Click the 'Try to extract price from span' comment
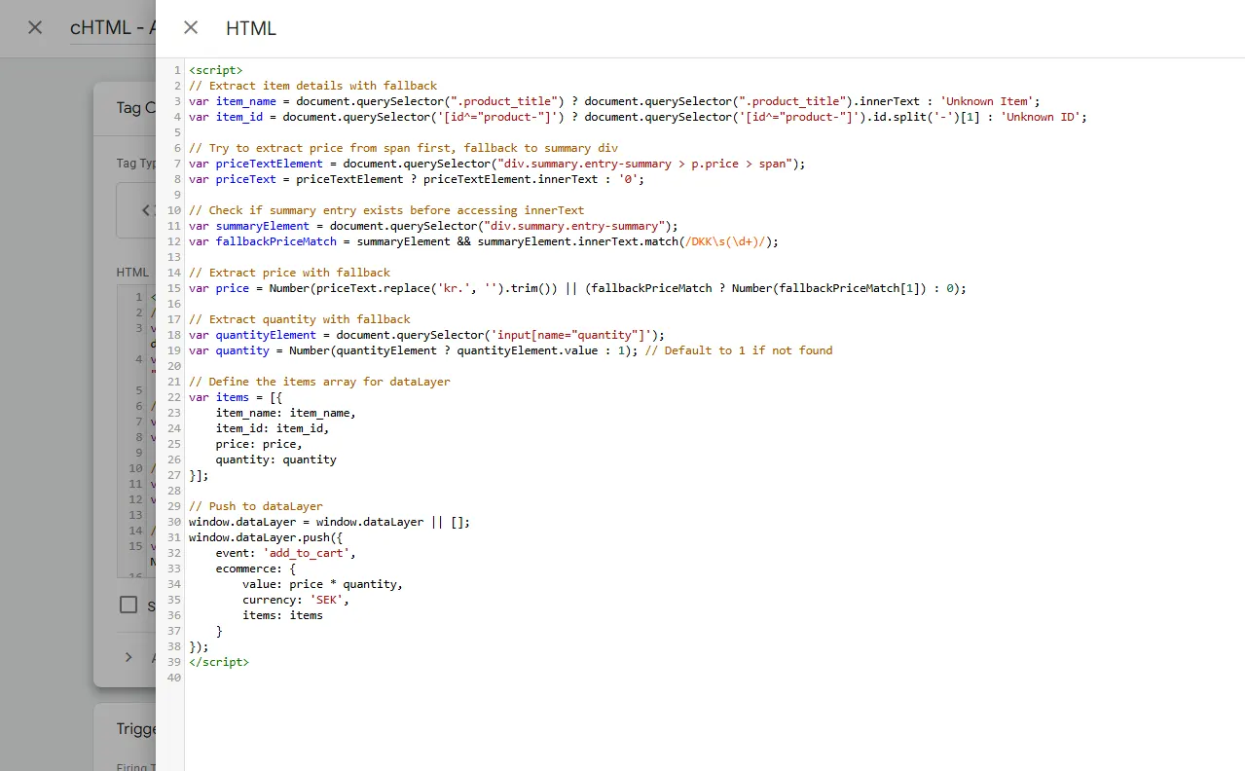This screenshot has height=771, width=1245. coord(403,148)
